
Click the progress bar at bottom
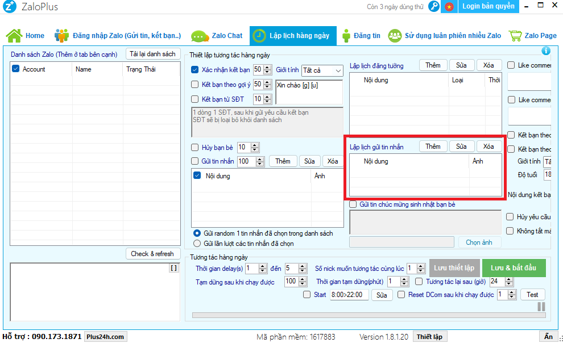pos(369,315)
